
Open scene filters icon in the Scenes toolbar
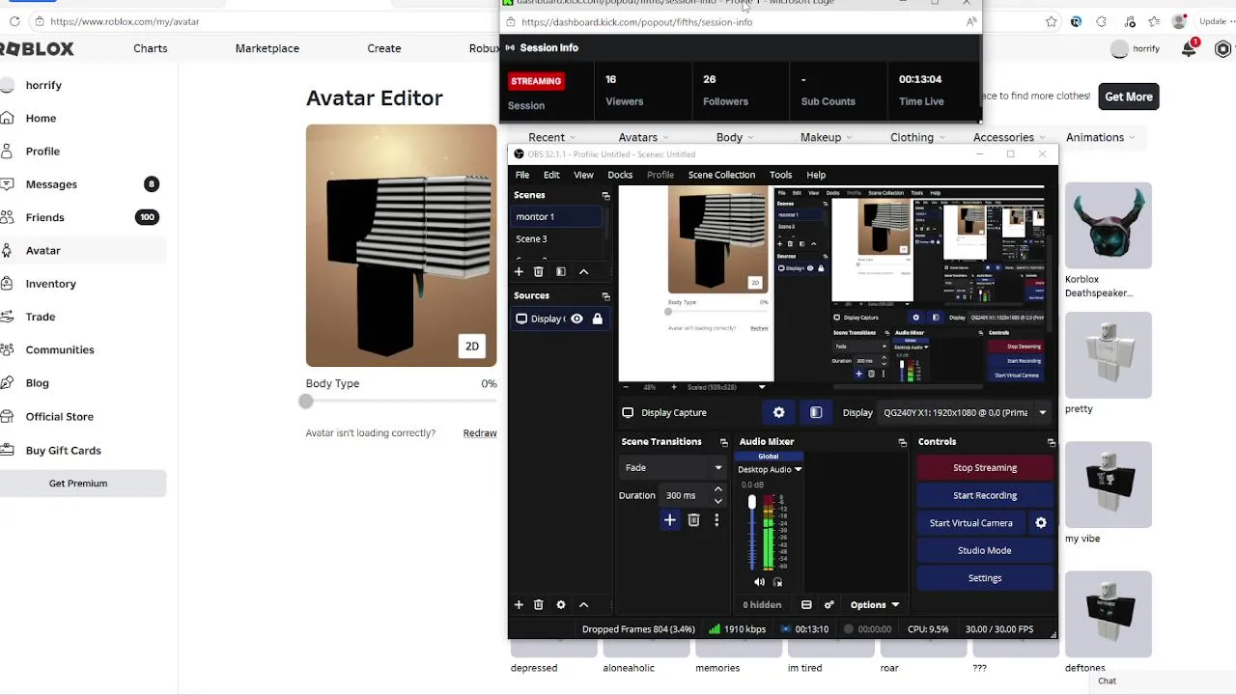click(x=561, y=272)
